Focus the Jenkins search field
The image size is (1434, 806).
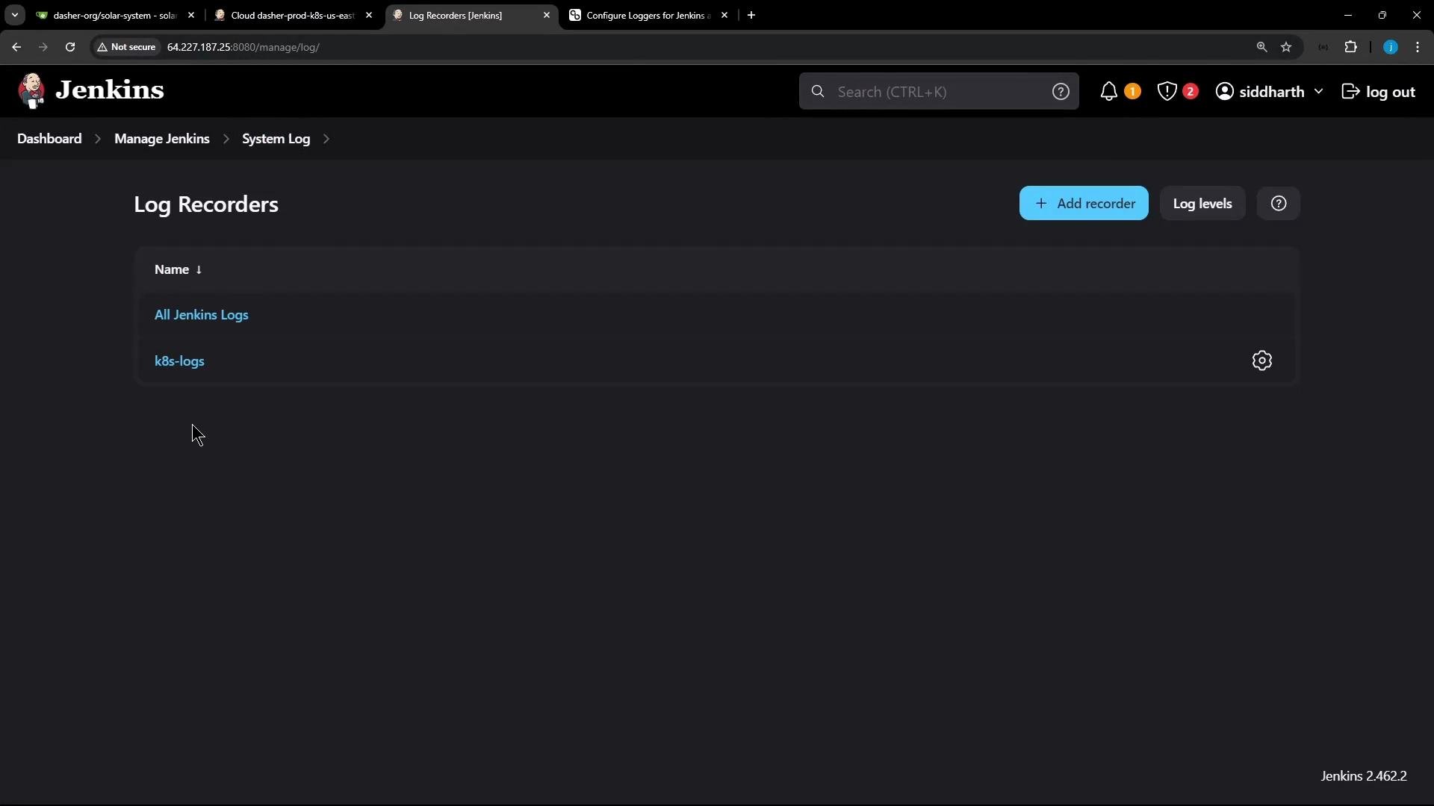tap(939, 92)
